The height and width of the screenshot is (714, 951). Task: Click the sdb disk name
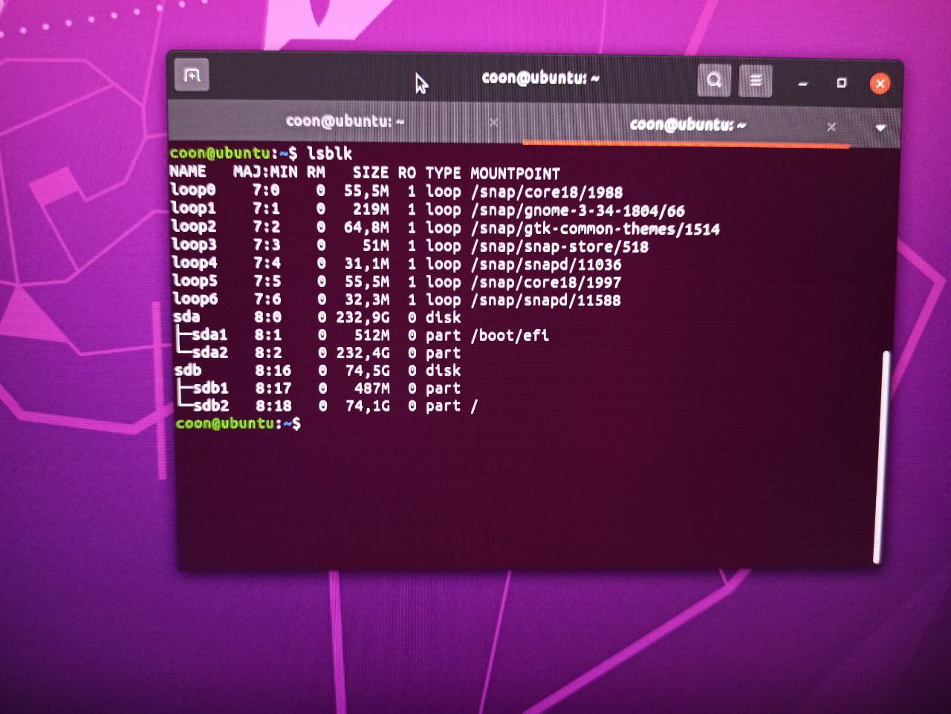click(x=188, y=370)
